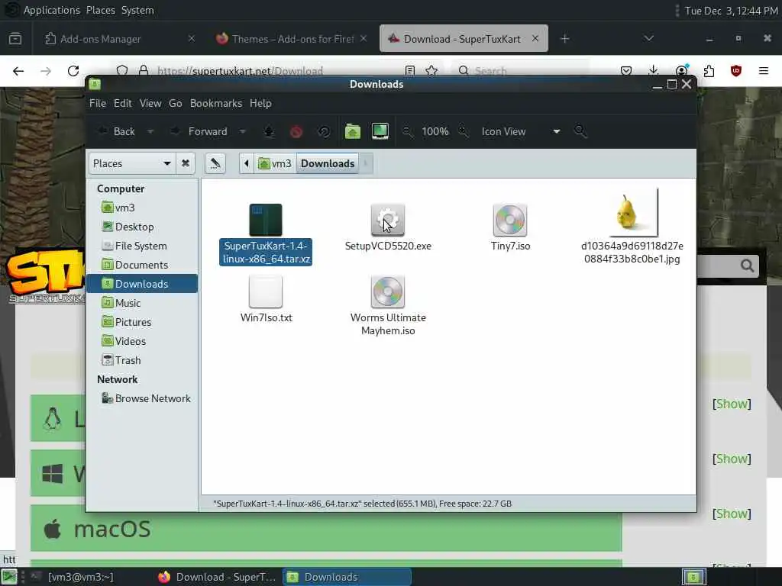The image size is (782, 586).
Task: Select the pear jpg image thumbnail
Action: (x=632, y=212)
